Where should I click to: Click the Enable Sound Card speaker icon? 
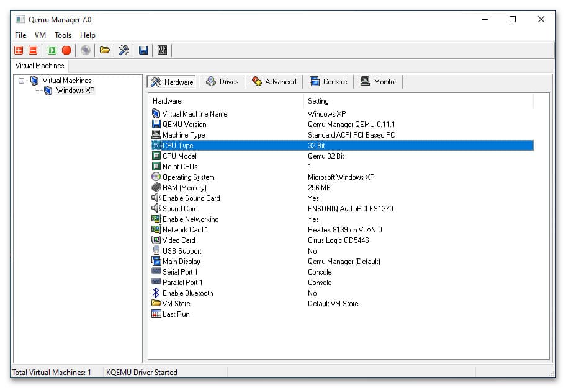coord(156,198)
